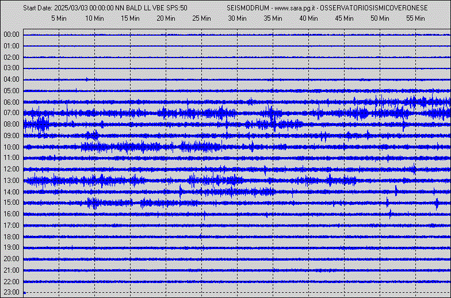The height and width of the screenshot is (298, 451).
Task: Click the 08:00 hour label
Action: [x=12, y=124]
